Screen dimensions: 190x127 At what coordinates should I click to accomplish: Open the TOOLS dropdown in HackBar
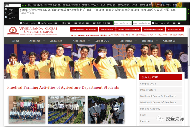click(95, 5)
